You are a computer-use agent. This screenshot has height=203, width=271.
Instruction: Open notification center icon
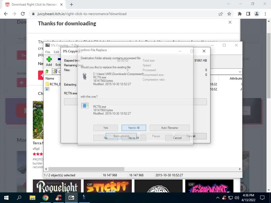262,198
